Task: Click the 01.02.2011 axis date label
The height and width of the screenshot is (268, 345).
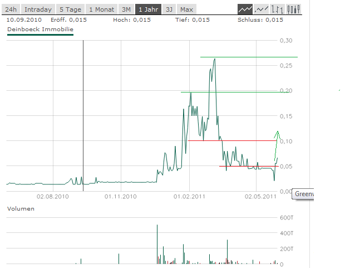Action: pyautogui.click(x=189, y=196)
